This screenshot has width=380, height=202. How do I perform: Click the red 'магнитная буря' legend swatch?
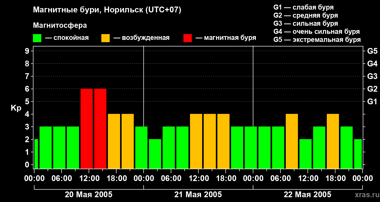tap(187, 38)
